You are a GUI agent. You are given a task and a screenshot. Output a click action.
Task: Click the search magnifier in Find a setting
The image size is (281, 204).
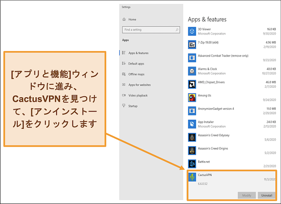tap(177, 30)
